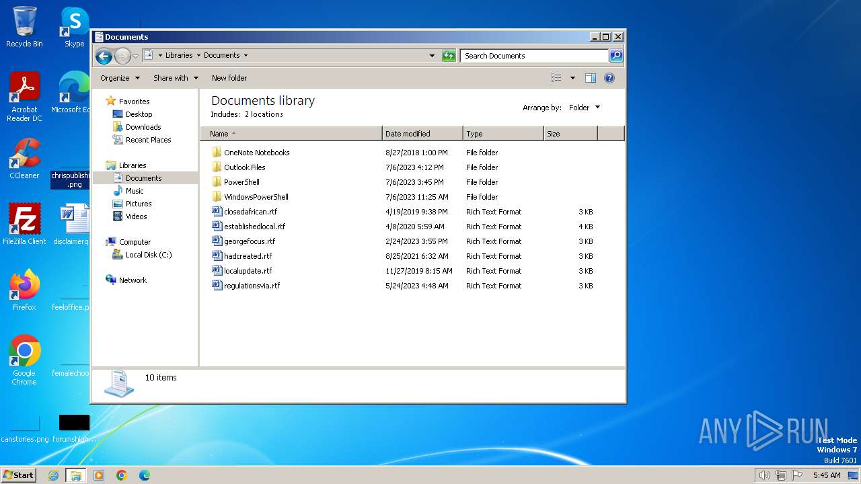
Task: Click the 2 locations link
Action: 264,114
